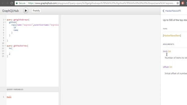Reload the page in the browser
The image size is (187, 105).
click(12, 3)
